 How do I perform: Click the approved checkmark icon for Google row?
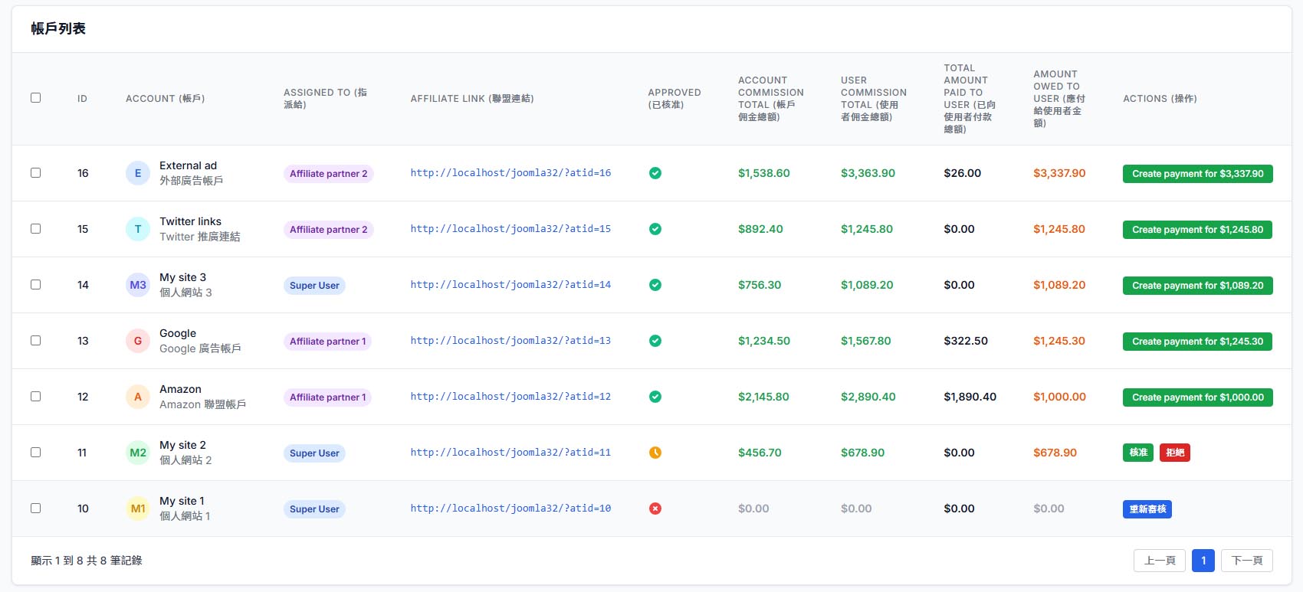pyautogui.click(x=655, y=341)
